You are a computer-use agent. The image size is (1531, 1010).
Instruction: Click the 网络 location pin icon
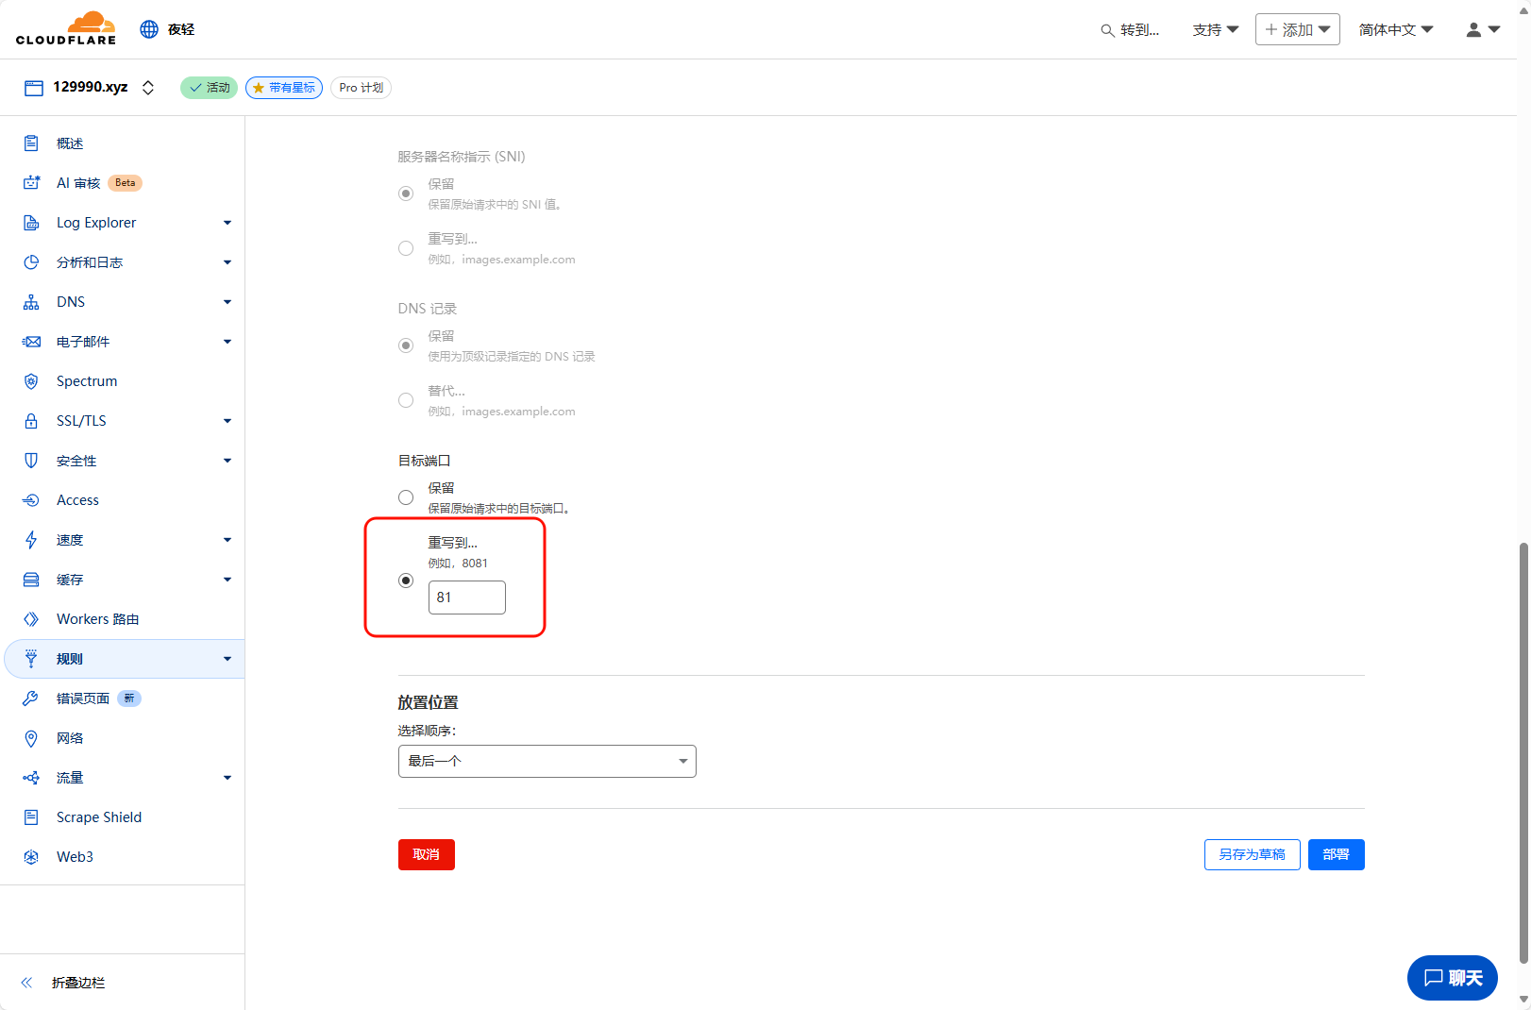31,738
